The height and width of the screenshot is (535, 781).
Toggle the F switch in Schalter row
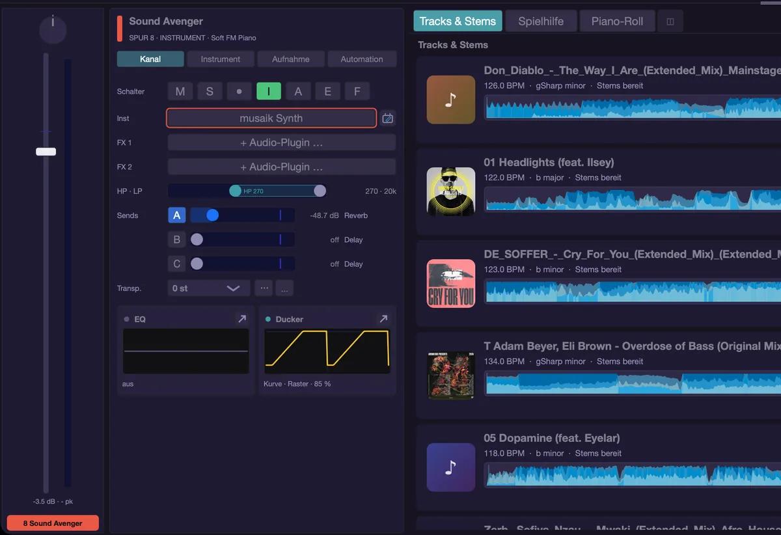coord(357,92)
